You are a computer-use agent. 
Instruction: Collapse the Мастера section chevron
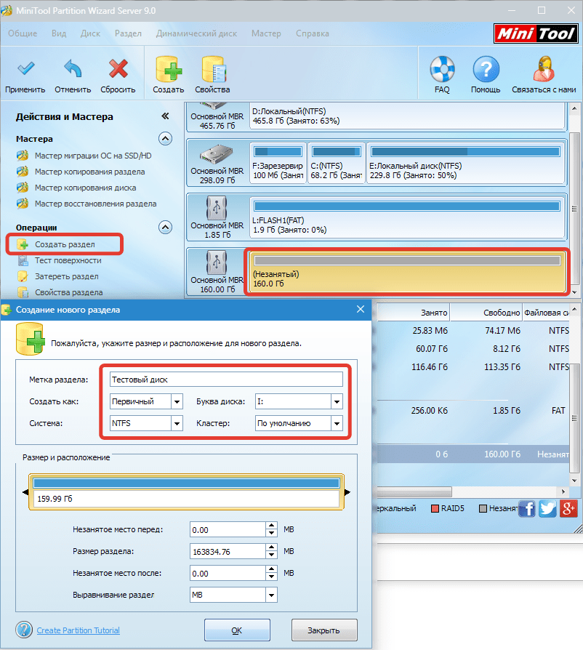[166, 139]
